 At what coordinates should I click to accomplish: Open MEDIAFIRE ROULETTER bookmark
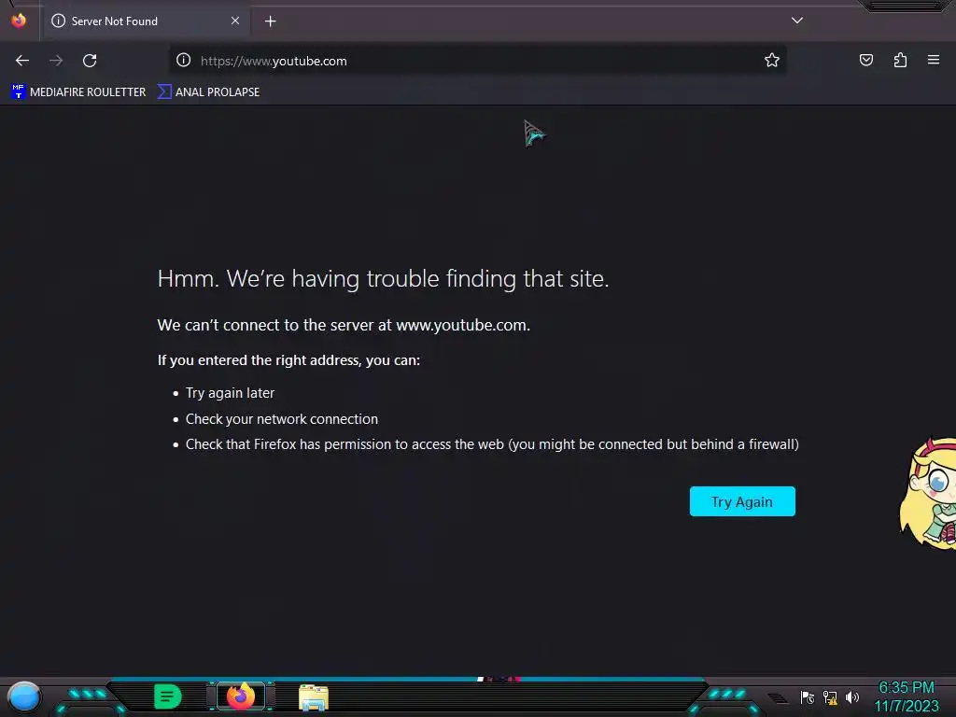78,92
